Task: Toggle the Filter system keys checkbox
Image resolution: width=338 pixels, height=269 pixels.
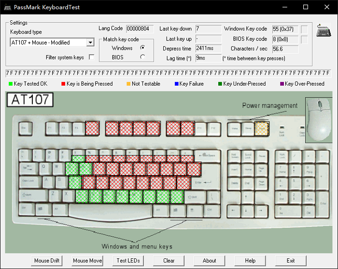Action: pyautogui.click(x=92, y=57)
